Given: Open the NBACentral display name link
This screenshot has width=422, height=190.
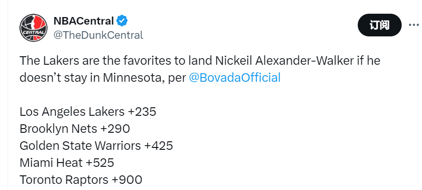Looking at the screenshot, I should [84, 21].
